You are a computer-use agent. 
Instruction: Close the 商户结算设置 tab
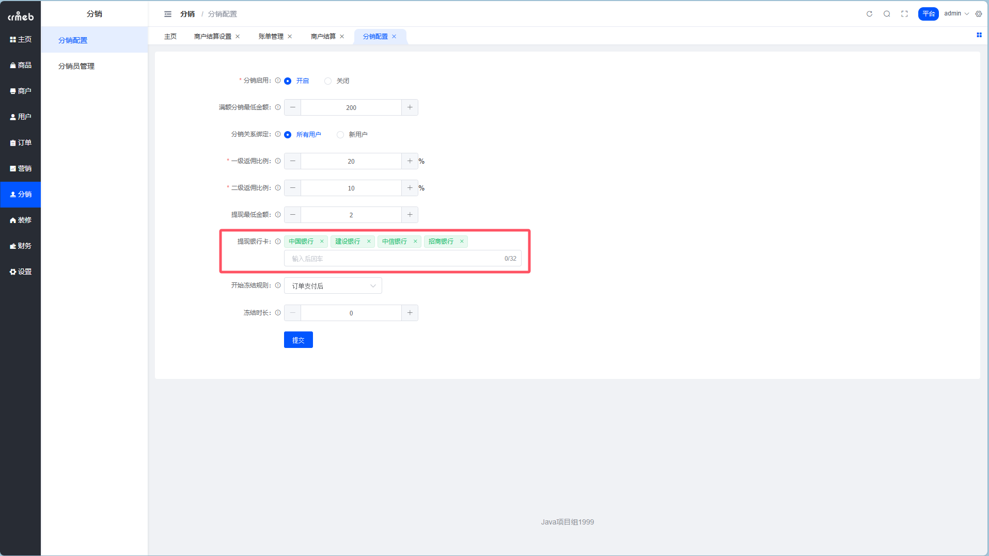[238, 37]
